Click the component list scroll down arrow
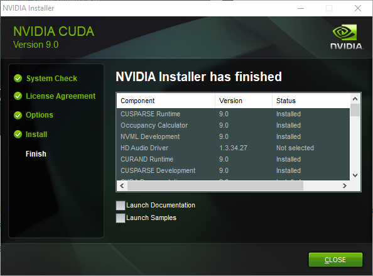 click(x=355, y=175)
